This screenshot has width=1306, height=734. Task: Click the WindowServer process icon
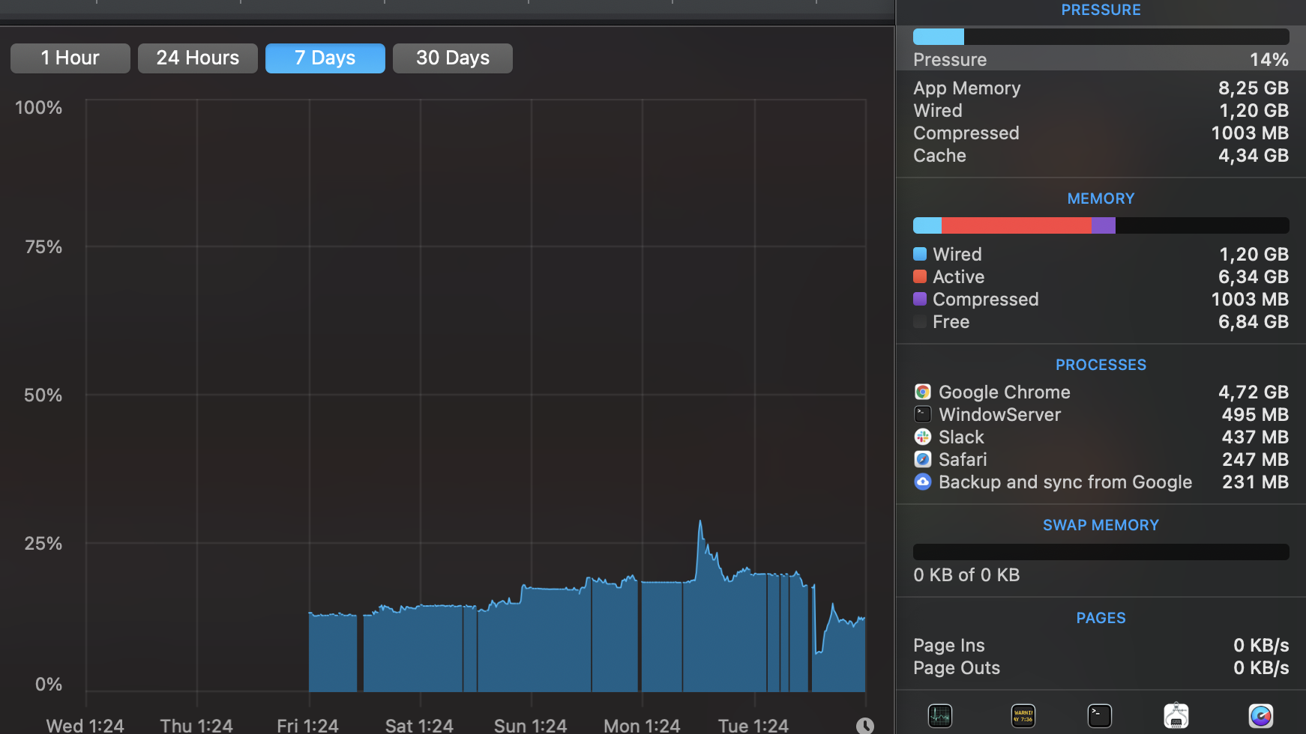point(923,414)
